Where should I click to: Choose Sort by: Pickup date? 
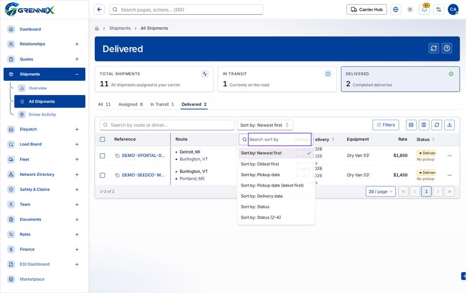(x=276, y=175)
